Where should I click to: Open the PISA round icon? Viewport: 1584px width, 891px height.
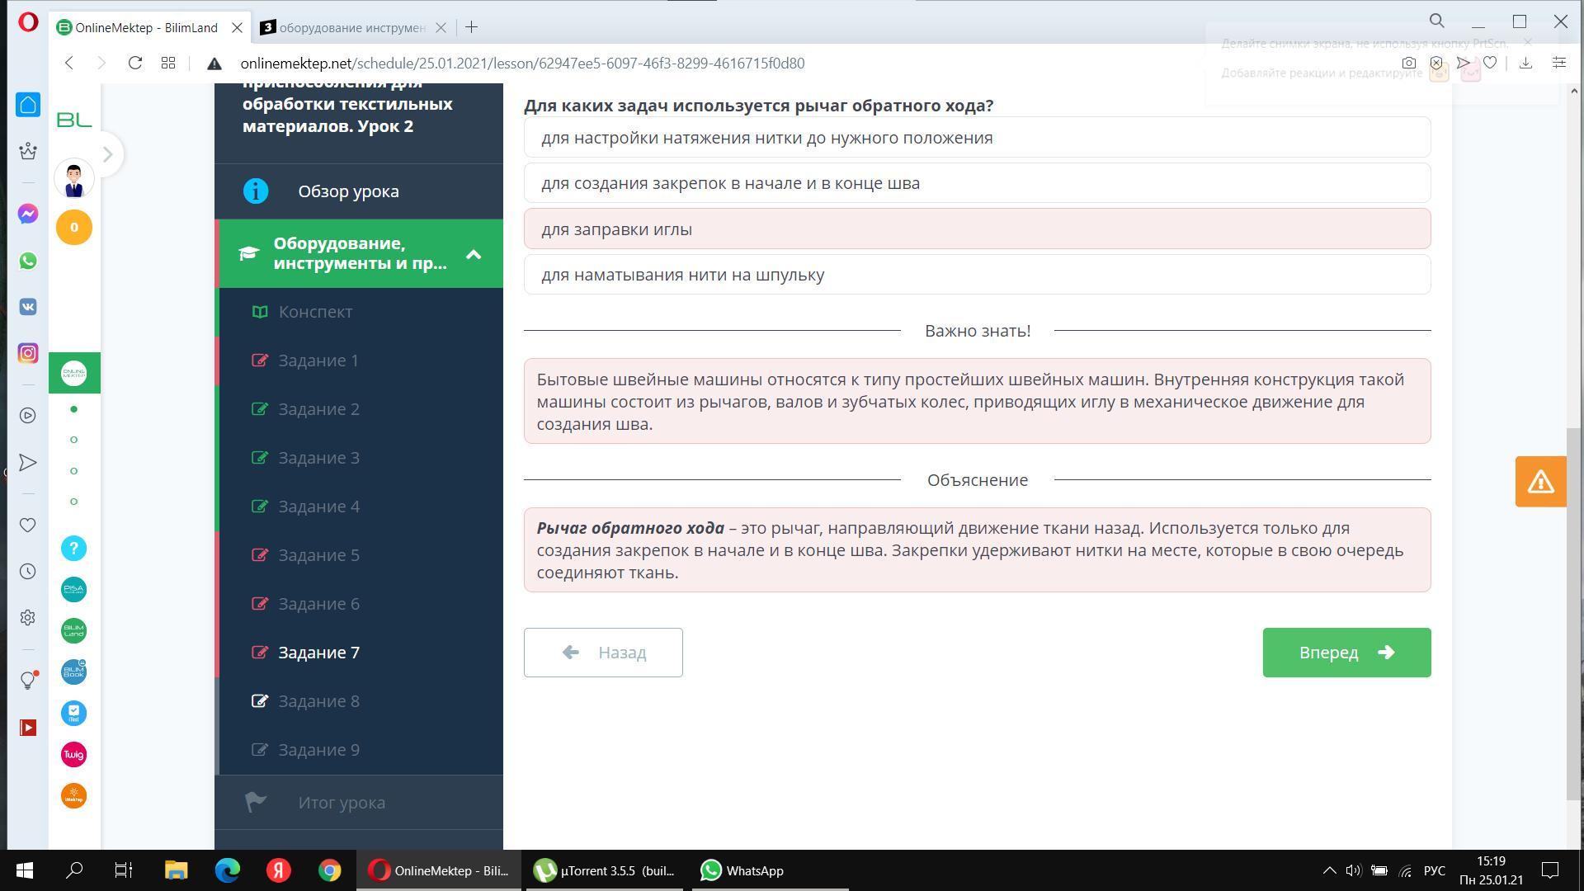click(73, 589)
